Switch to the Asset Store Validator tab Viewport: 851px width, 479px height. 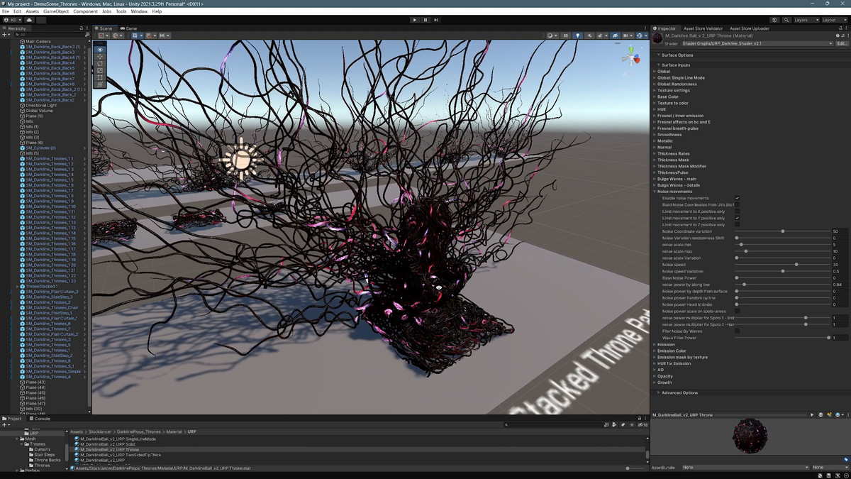(x=703, y=28)
